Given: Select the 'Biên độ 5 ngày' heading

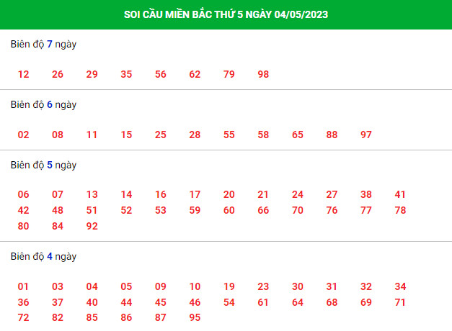Looking at the screenshot, I should pos(43,165).
